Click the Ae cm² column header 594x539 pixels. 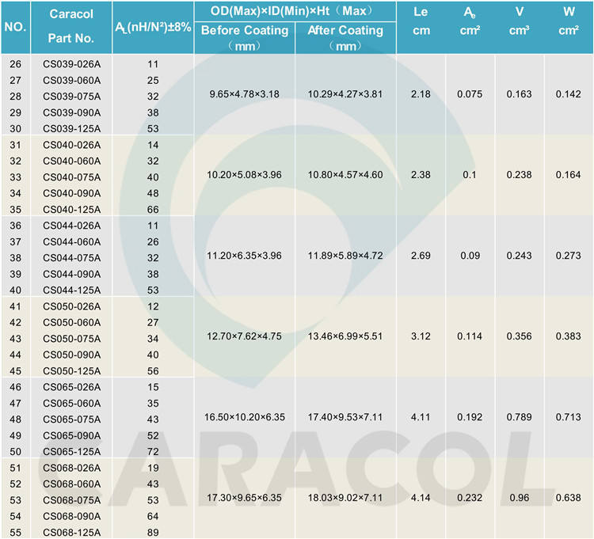470,21
